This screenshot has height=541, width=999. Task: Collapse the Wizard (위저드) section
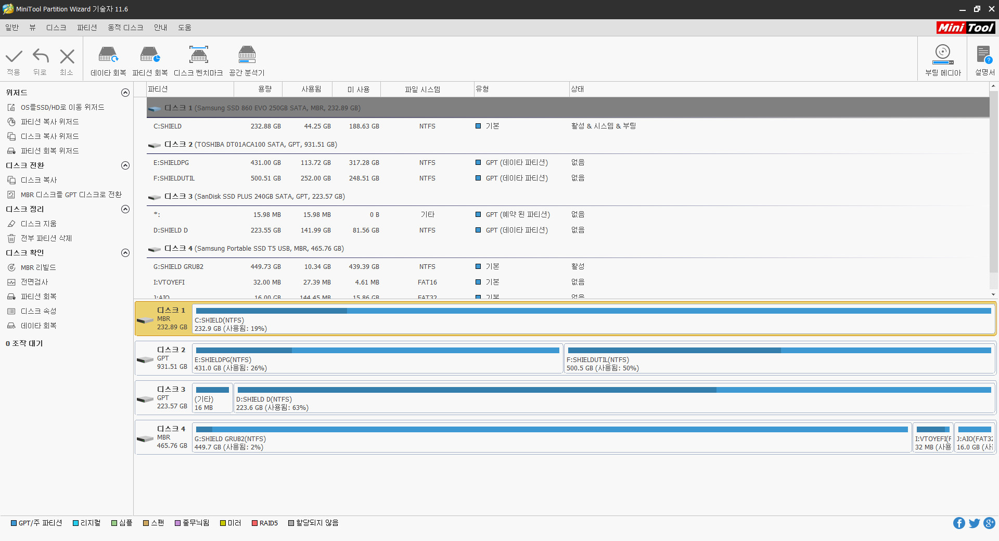click(125, 93)
